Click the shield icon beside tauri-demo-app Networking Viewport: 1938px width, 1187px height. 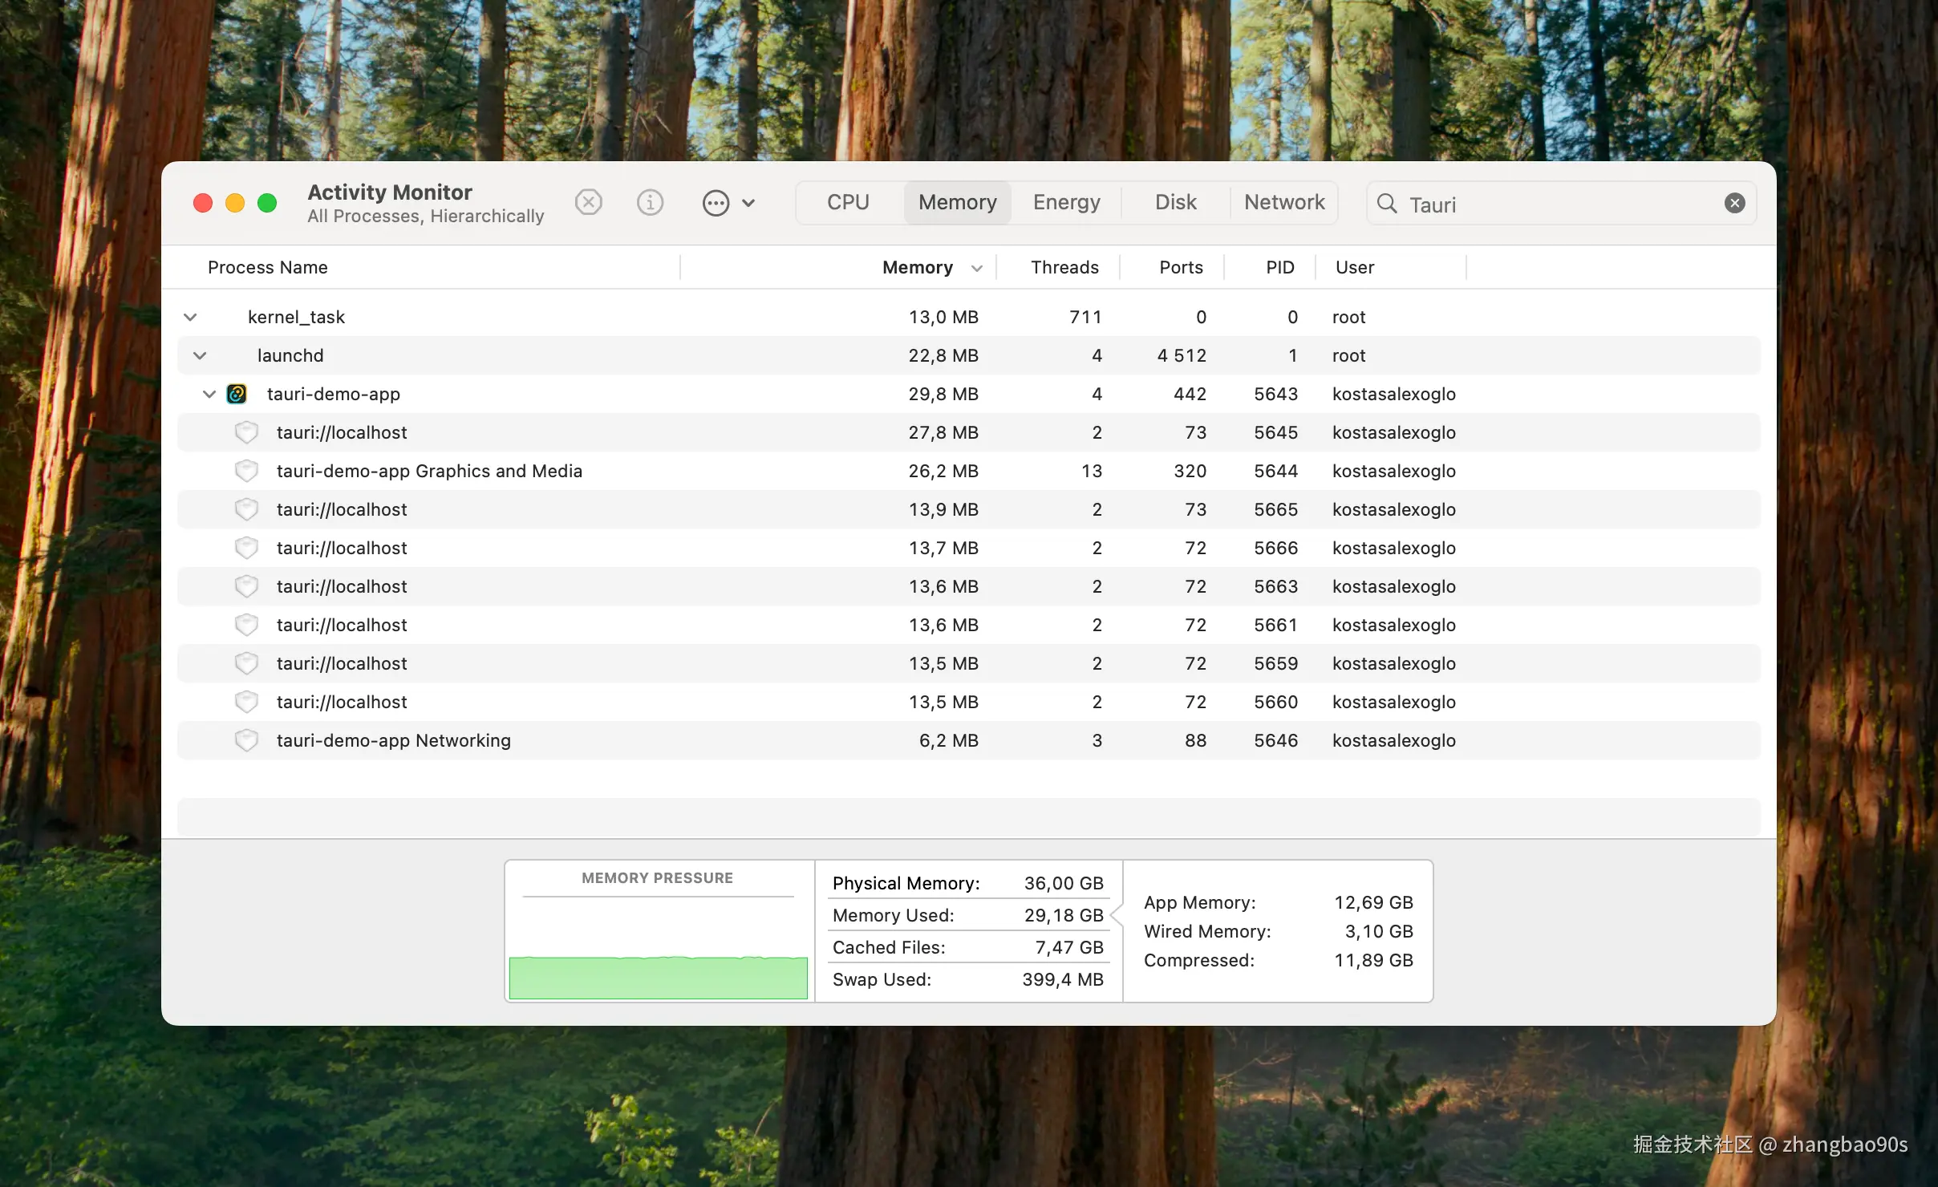pyautogui.click(x=246, y=740)
